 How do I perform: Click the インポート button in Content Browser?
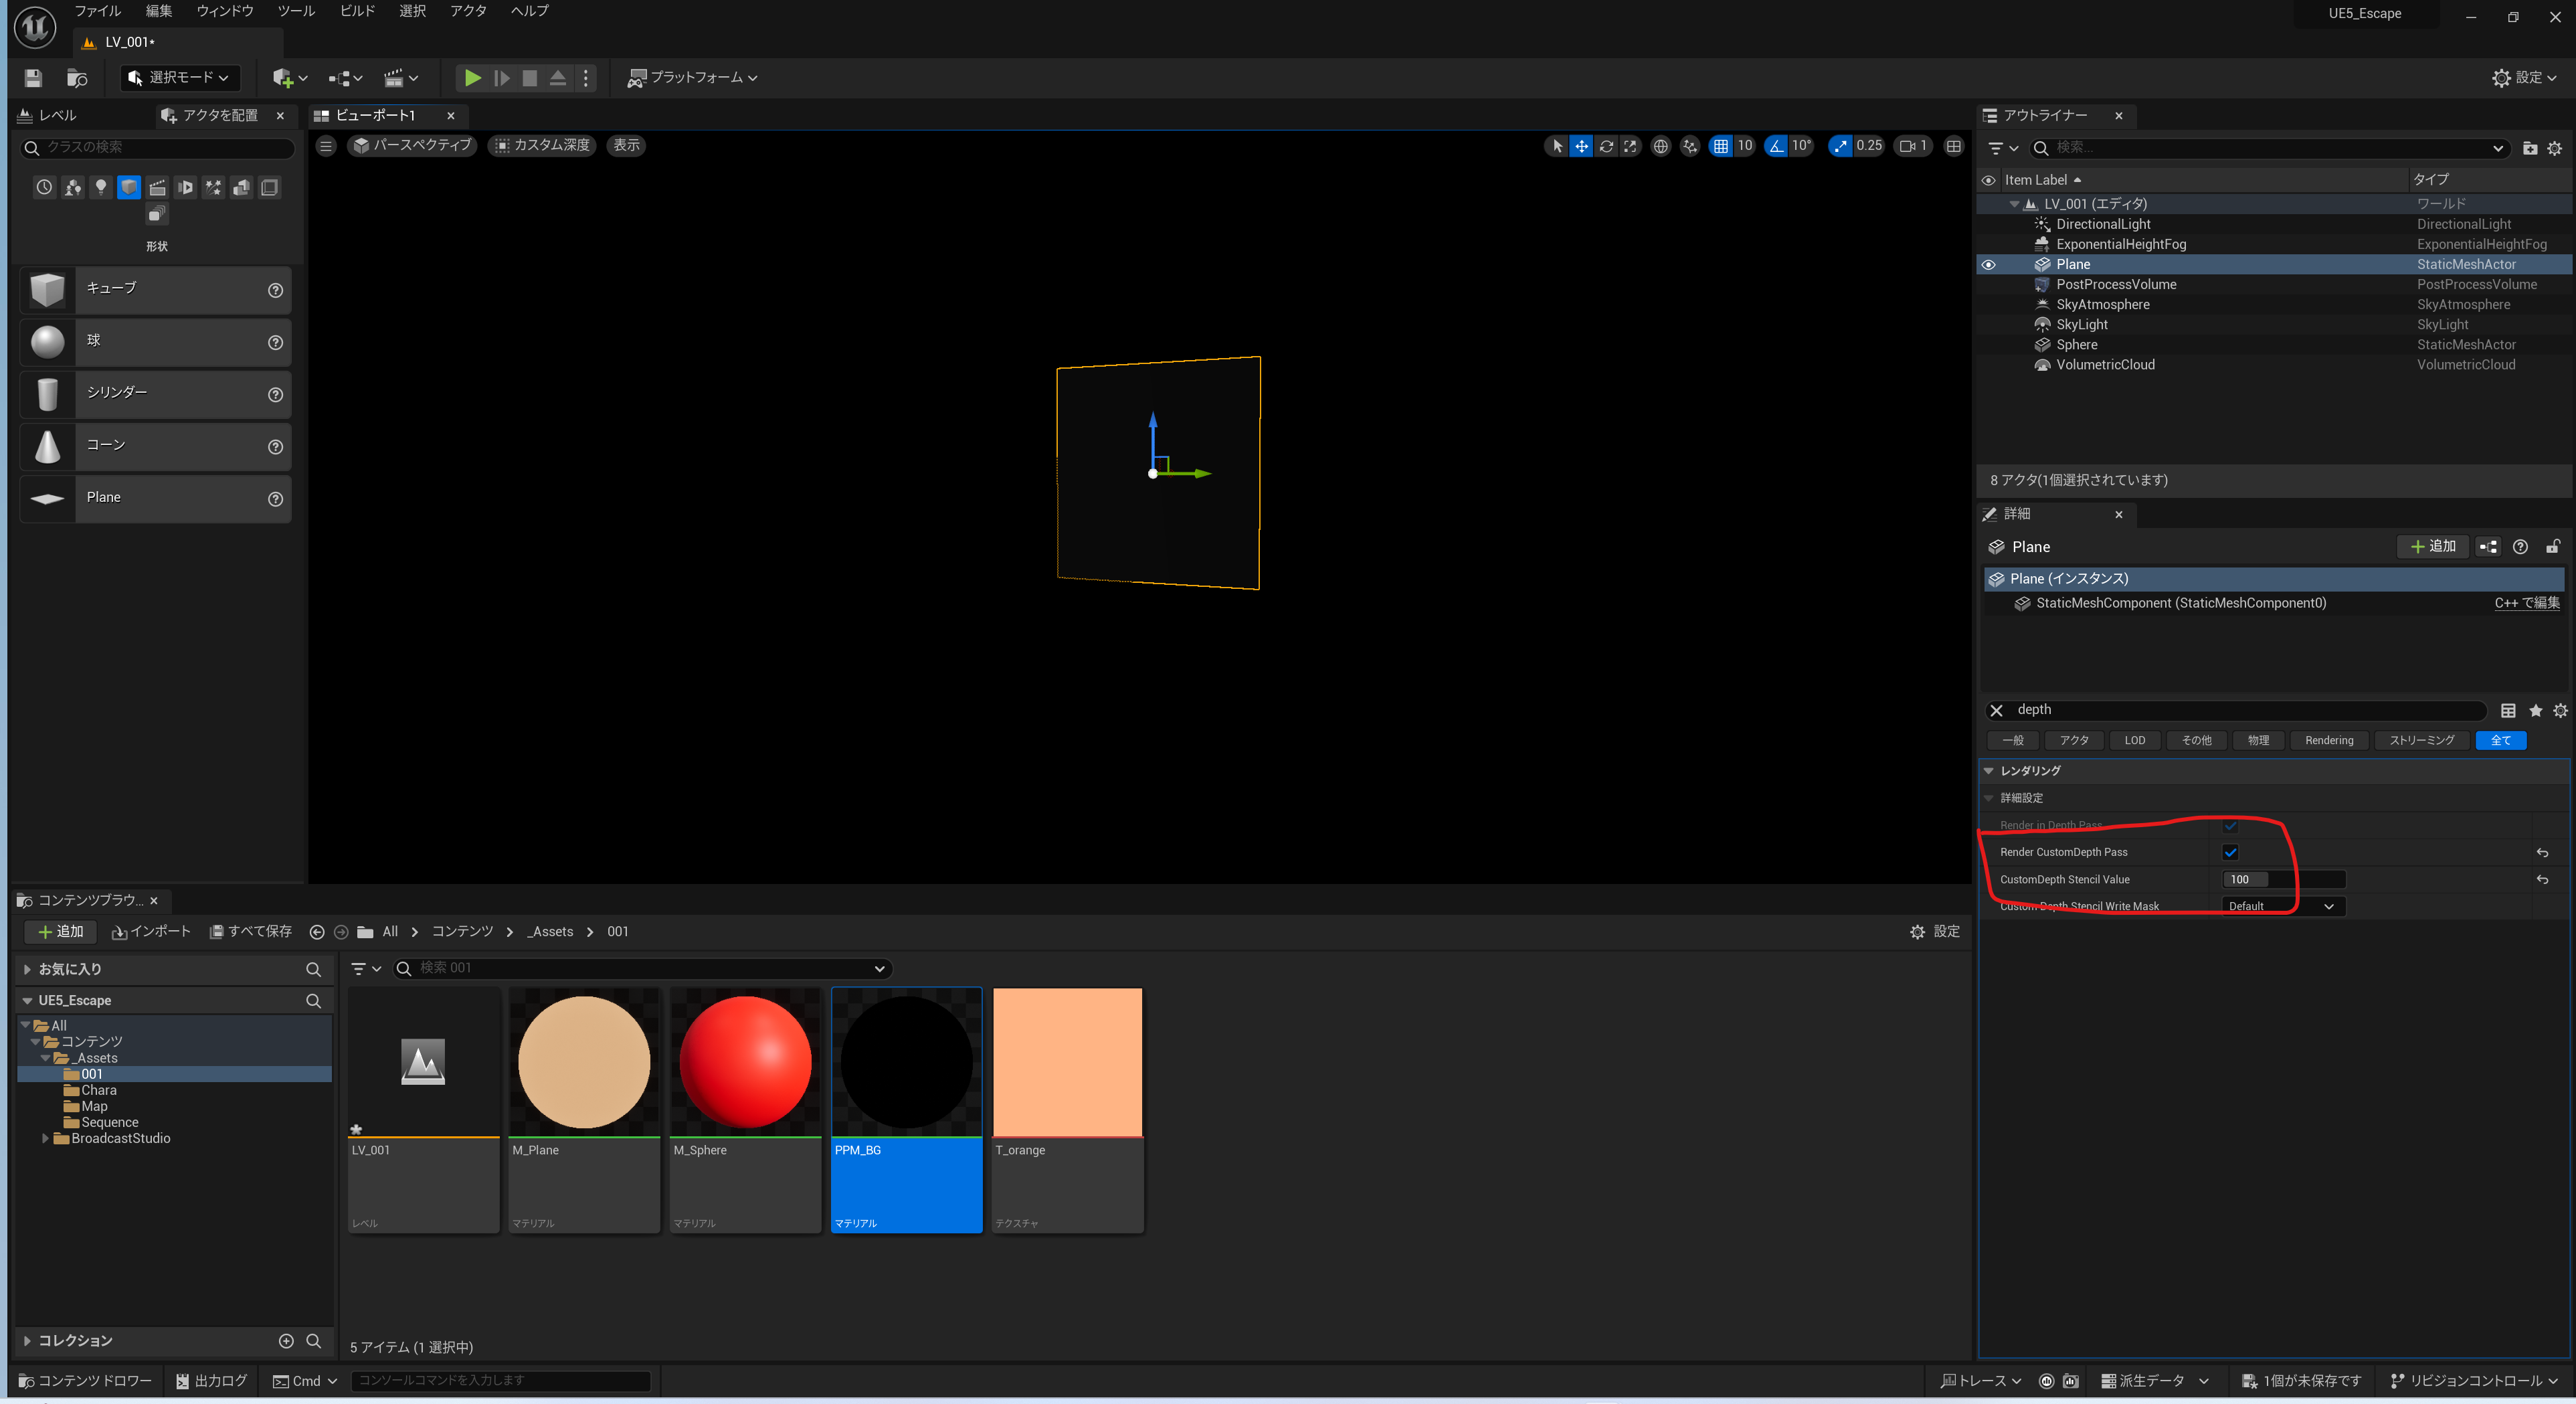point(151,931)
